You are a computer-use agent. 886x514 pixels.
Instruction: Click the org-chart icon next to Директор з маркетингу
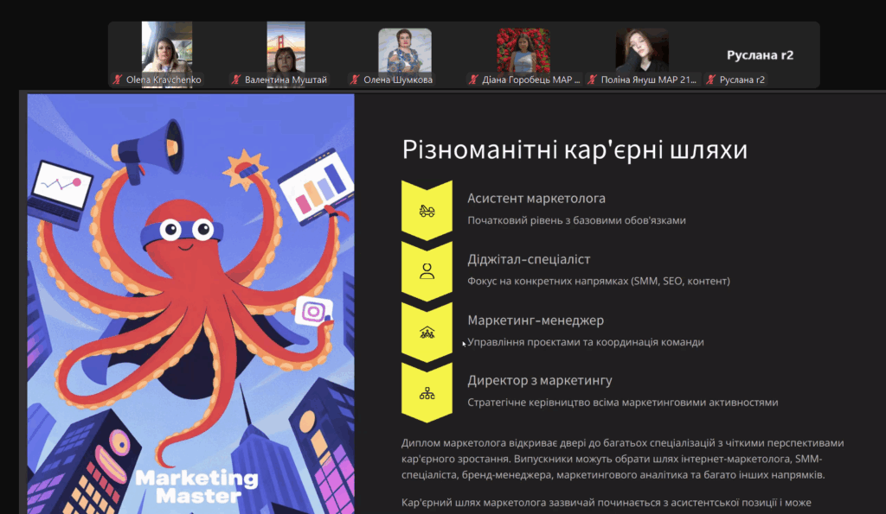click(427, 393)
